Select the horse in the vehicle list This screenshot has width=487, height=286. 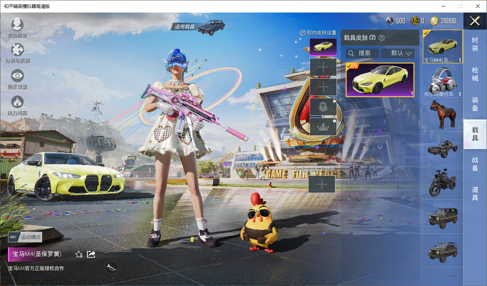(x=443, y=115)
